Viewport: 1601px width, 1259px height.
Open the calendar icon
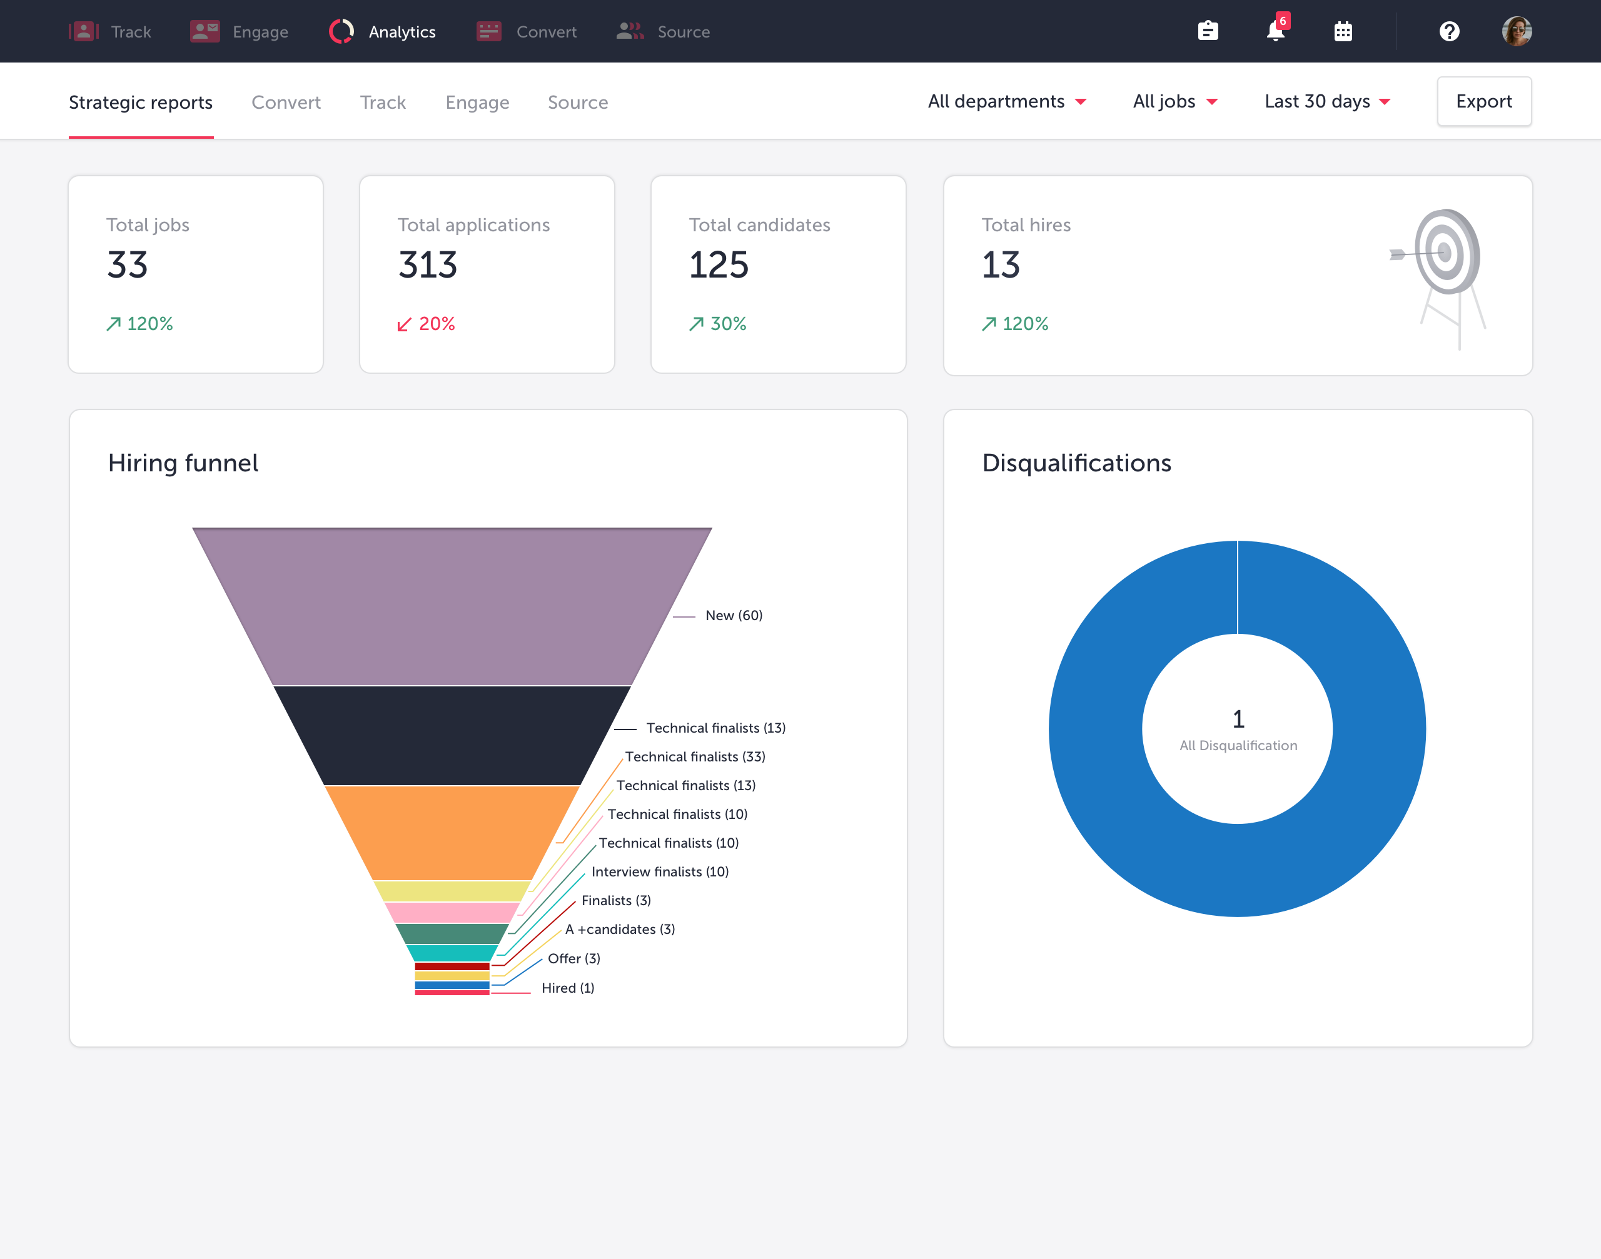click(x=1343, y=32)
